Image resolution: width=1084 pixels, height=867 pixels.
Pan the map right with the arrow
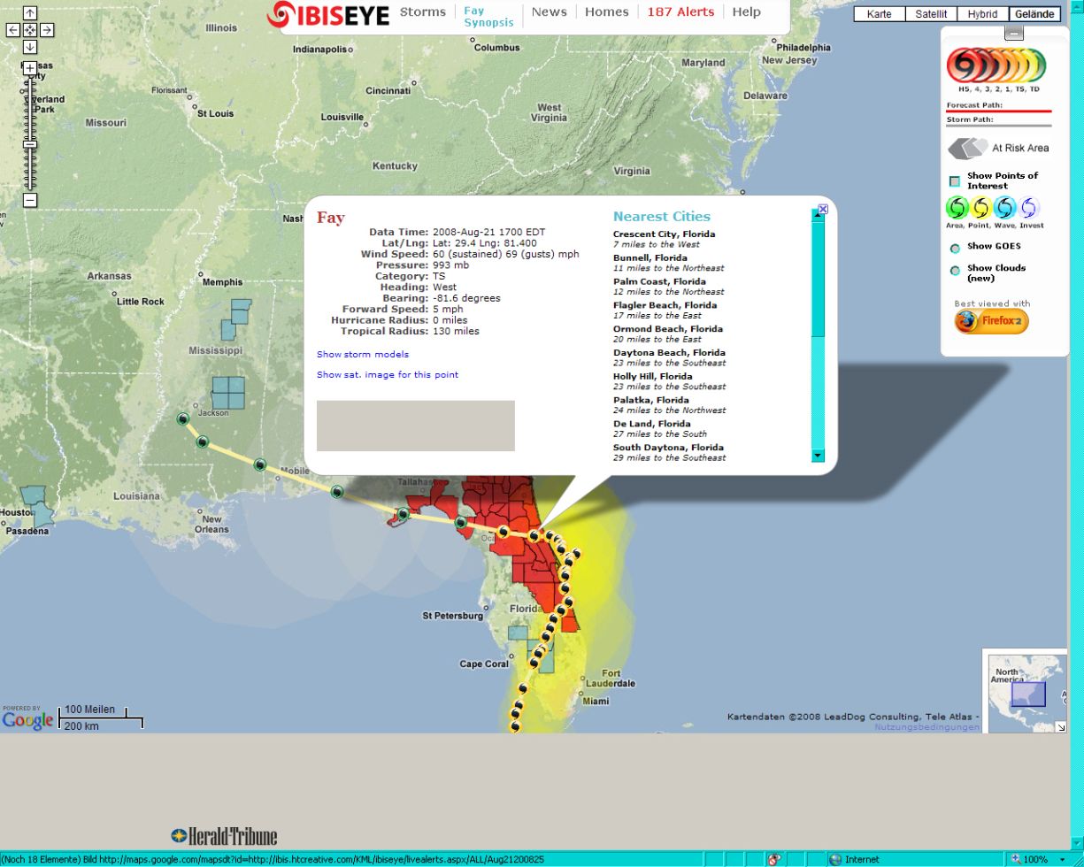point(47,30)
